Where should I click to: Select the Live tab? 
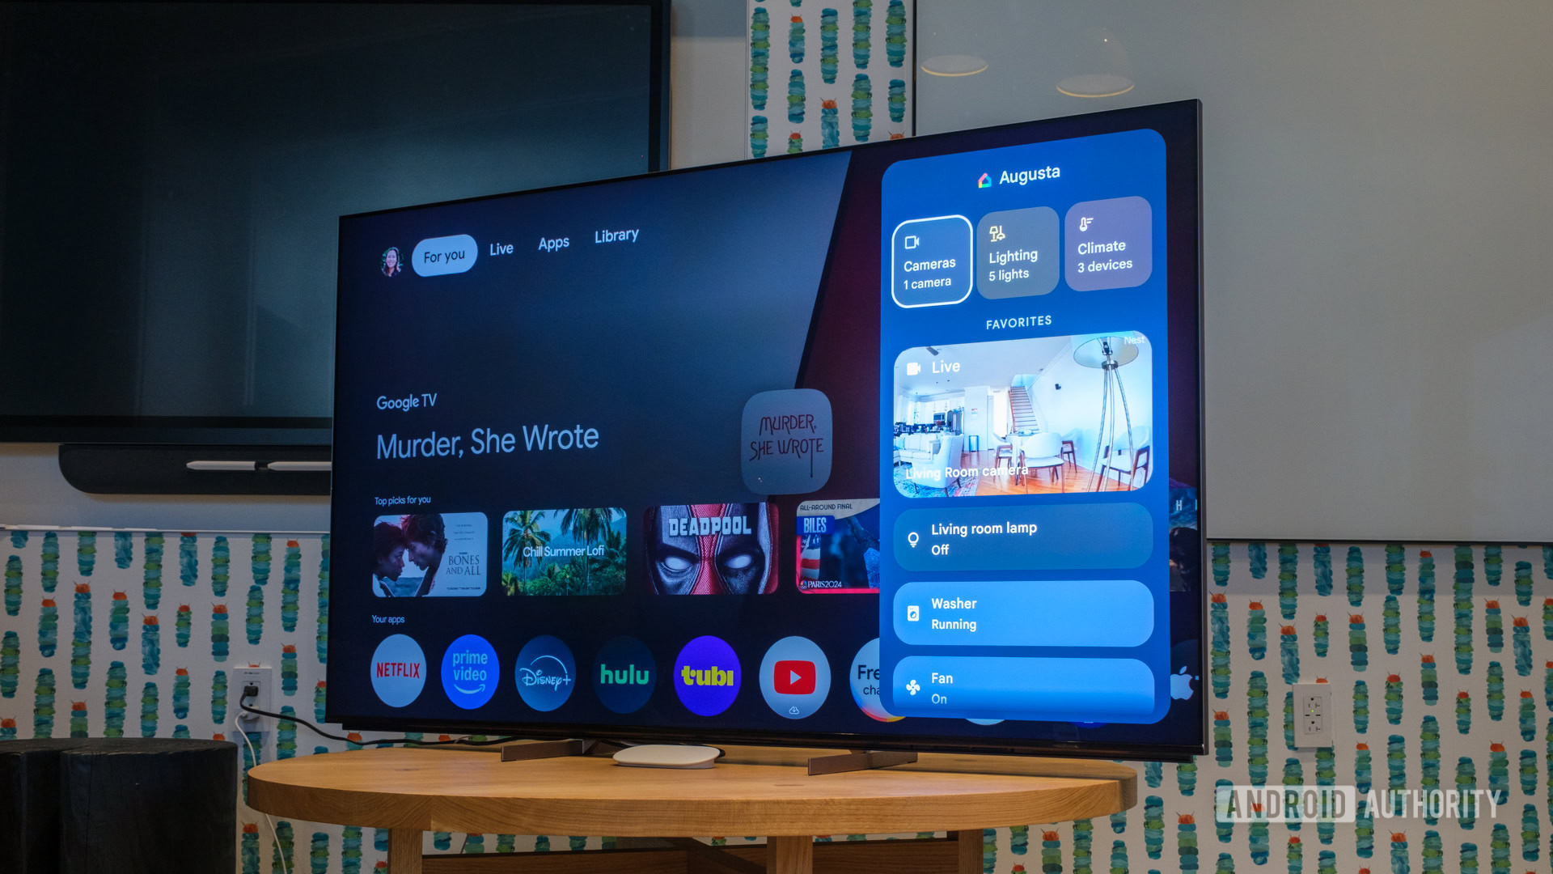pos(500,250)
